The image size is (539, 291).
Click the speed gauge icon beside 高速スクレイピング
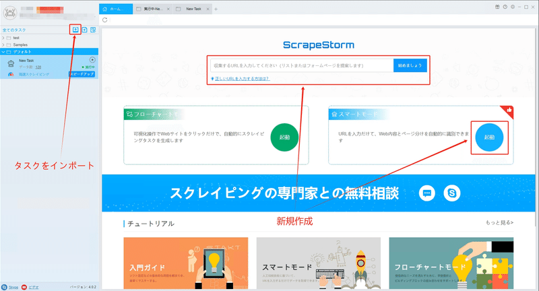(11, 74)
